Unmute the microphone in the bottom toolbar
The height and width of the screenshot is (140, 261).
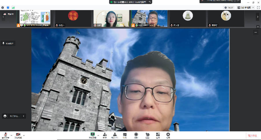pos(5,135)
